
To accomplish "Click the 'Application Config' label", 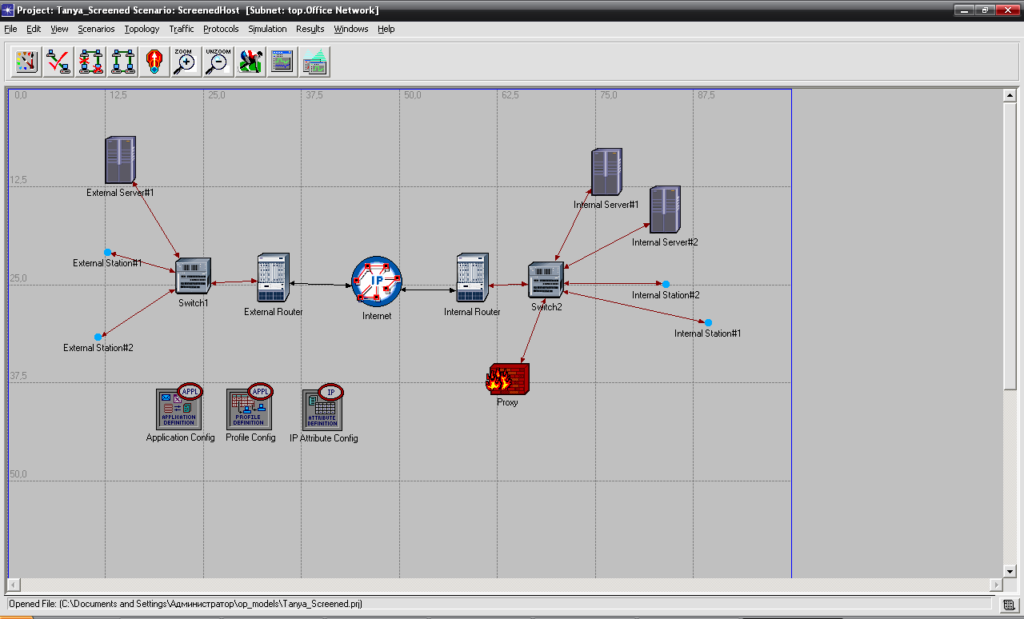I will click(x=180, y=437).
